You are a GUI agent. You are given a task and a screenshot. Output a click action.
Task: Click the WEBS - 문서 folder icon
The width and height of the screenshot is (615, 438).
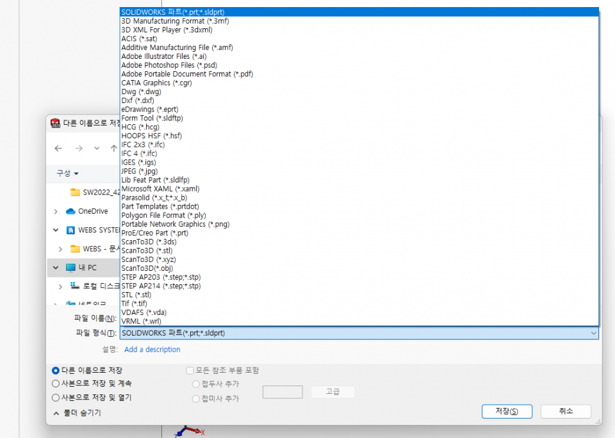tap(76, 248)
